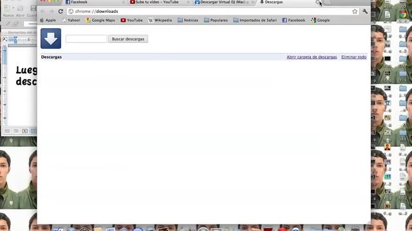Open the YouTube bookmark
This screenshot has height=231, width=412.
131,20
